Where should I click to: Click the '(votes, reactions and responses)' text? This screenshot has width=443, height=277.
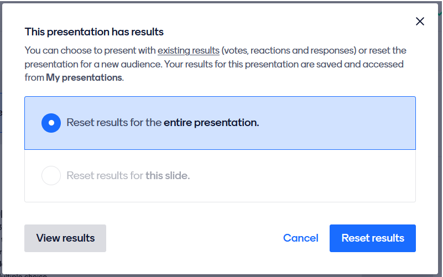click(288, 51)
